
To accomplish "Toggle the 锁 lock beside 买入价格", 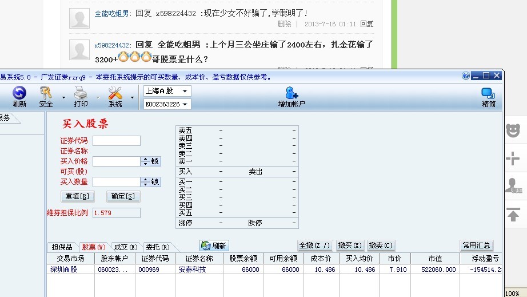I will (155, 161).
